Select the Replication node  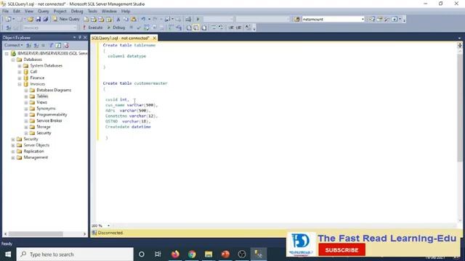(x=33, y=152)
